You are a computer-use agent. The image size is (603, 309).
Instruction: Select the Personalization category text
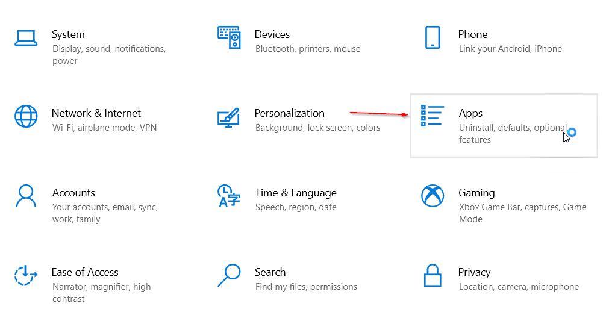[x=290, y=113]
